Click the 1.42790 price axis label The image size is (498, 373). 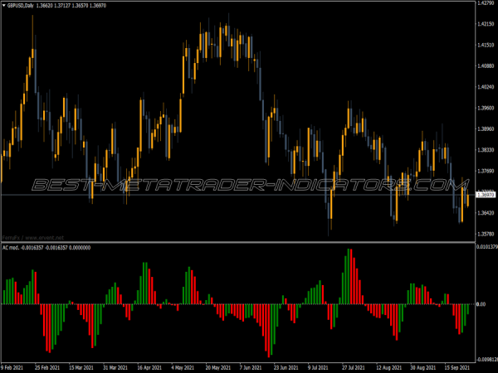click(x=486, y=3)
